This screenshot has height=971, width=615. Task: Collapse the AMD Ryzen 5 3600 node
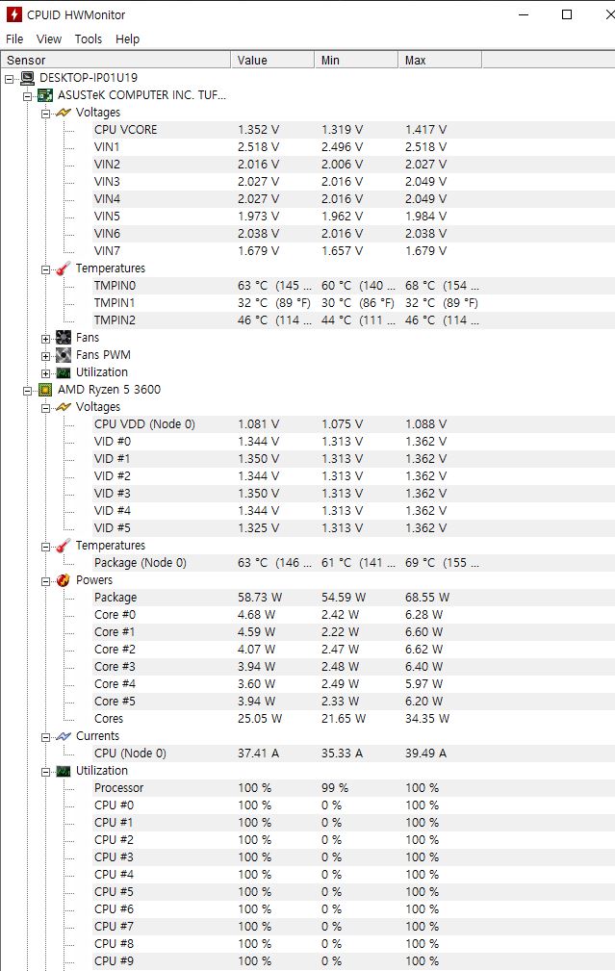click(27, 391)
